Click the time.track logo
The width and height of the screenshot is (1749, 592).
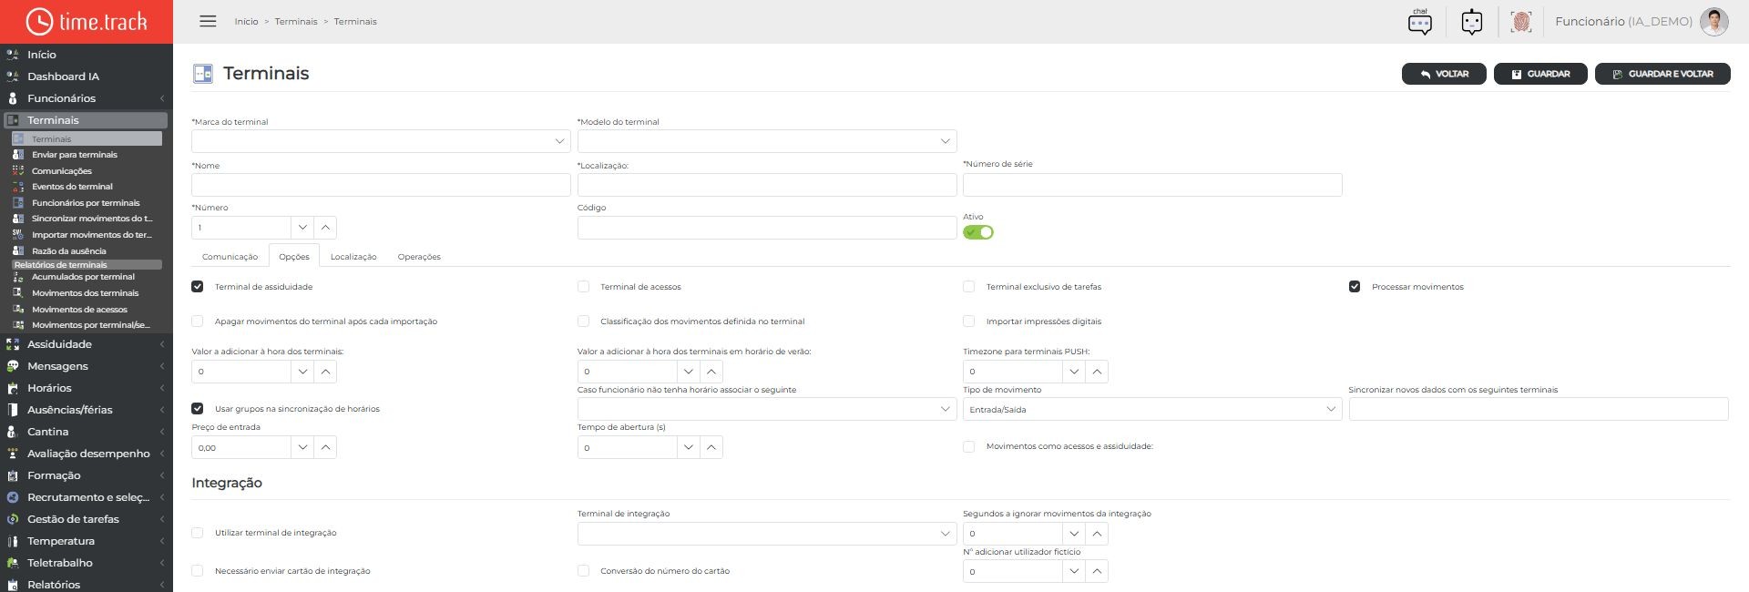87,21
